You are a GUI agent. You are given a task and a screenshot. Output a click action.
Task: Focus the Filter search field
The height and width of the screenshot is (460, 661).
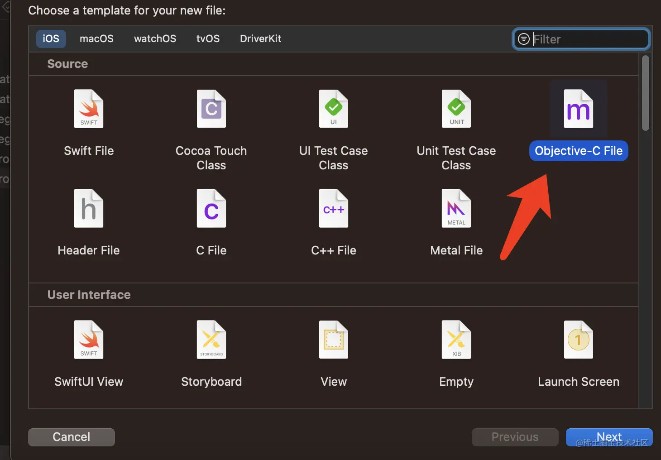581,39
